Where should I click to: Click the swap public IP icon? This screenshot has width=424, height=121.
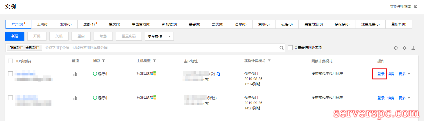click(218, 74)
